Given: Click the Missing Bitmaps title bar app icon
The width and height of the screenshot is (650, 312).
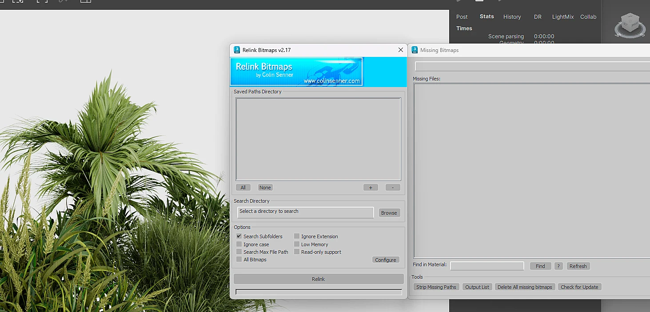Looking at the screenshot, I should tap(415, 50).
